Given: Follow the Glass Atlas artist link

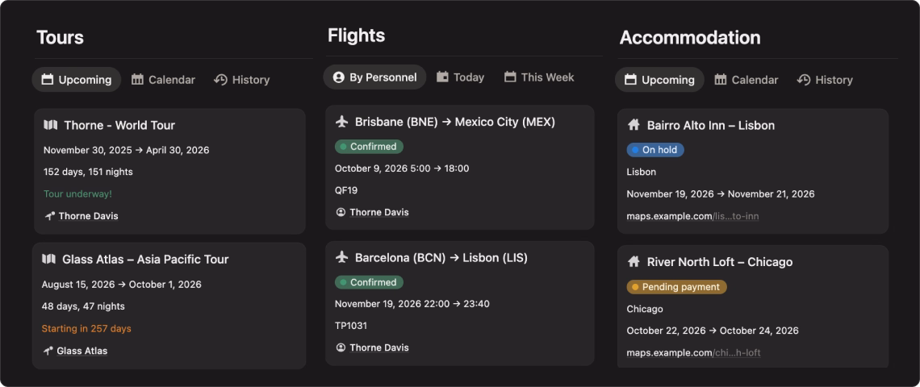Looking at the screenshot, I should [82, 351].
